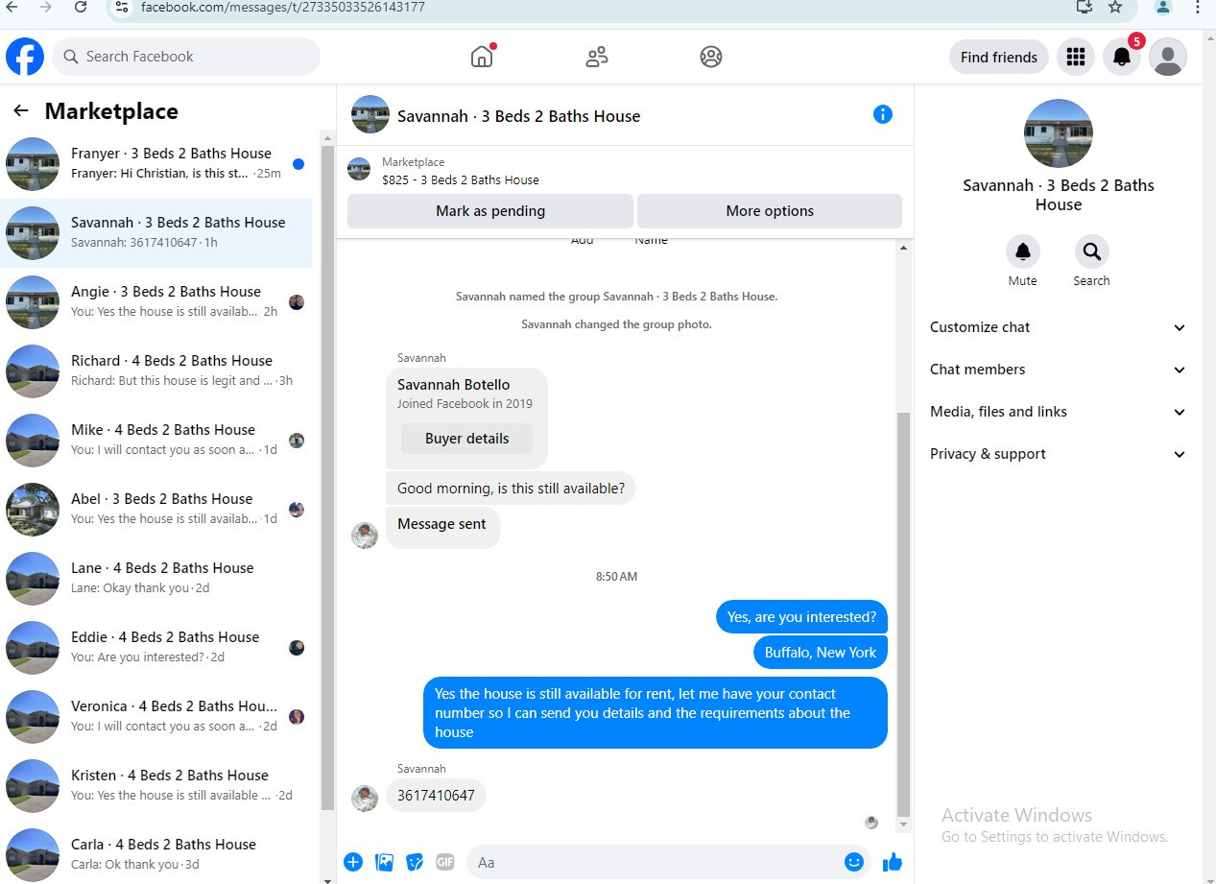Open Chrome profile icon
Image resolution: width=1216 pixels, height=884 pixels.
(1163, 7)
